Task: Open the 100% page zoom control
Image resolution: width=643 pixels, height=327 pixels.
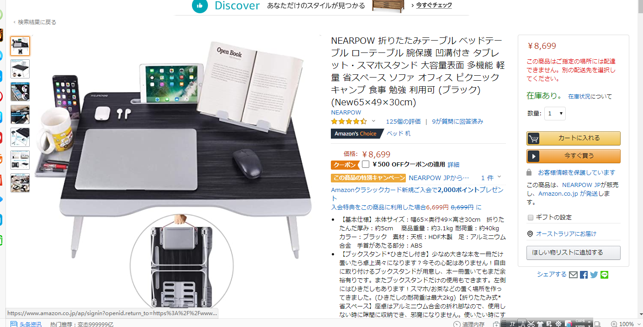Action: (x=627, y=324)
